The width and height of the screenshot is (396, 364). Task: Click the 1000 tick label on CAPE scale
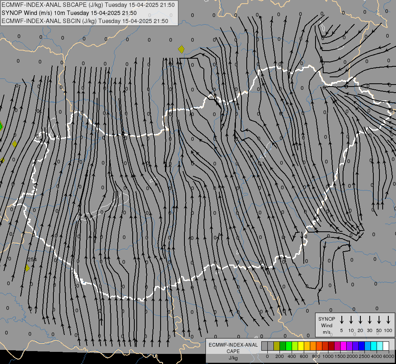pos(328,356)
